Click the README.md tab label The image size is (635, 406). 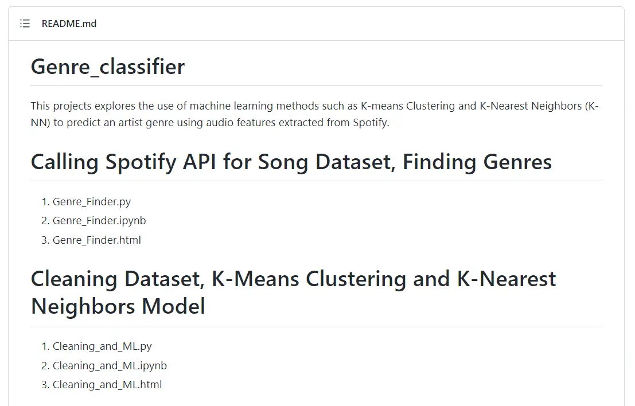[x=69, y=24]
